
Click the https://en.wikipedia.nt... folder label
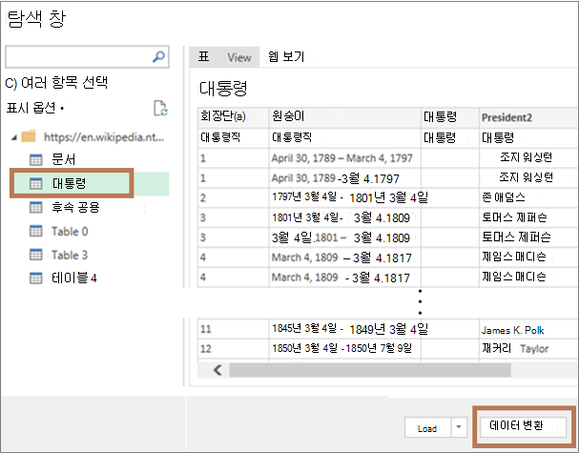click(x=104, y=137)
